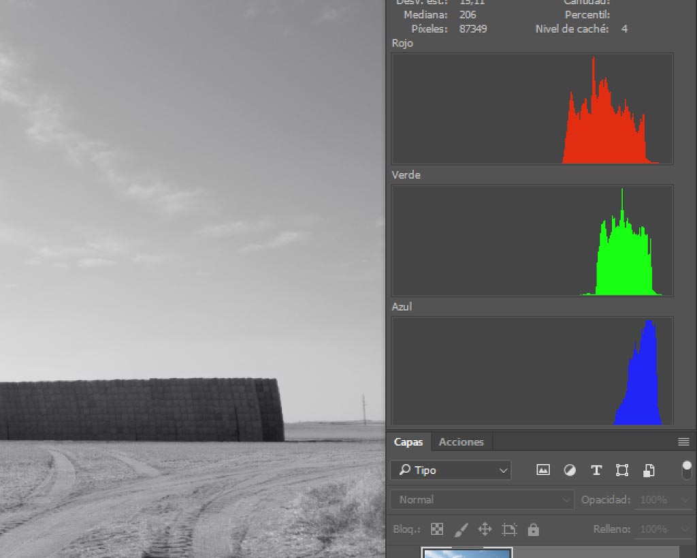Click the Mediana value 206

pyautogui.click(x=468, y=15)
